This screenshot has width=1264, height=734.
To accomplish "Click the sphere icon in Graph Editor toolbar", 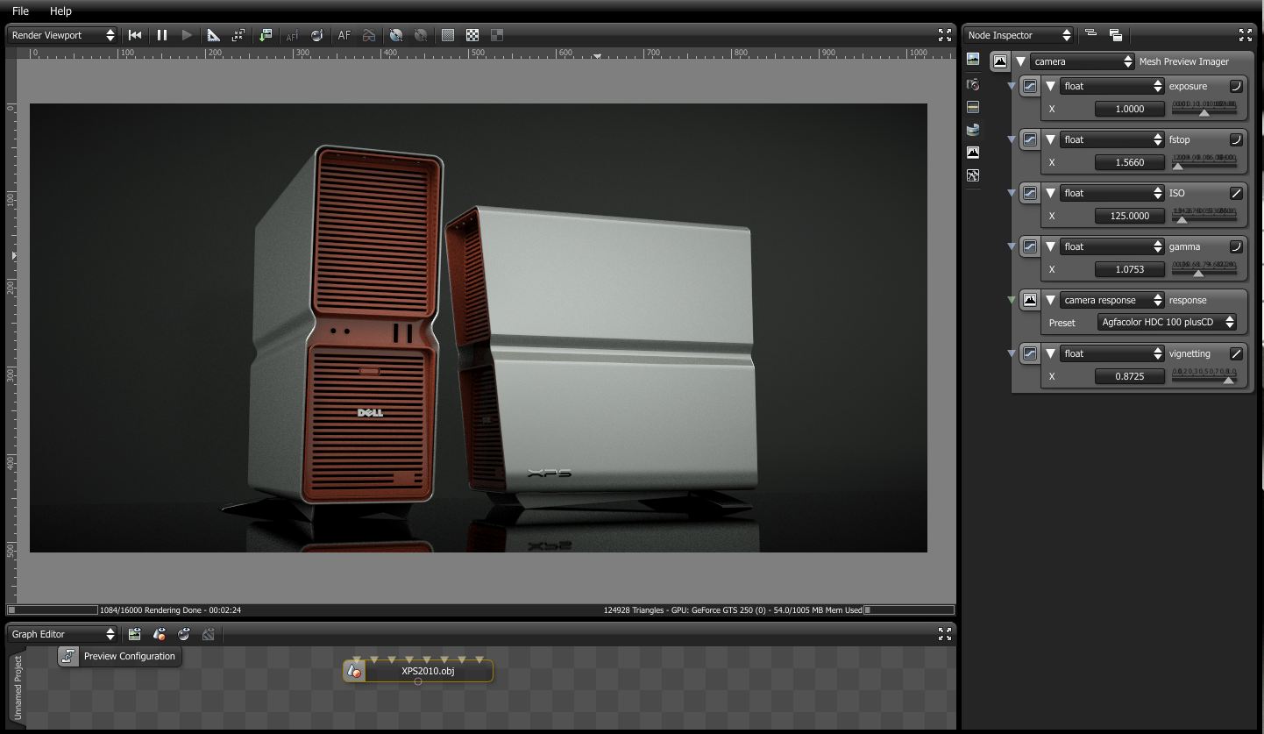I will [184, 633].
